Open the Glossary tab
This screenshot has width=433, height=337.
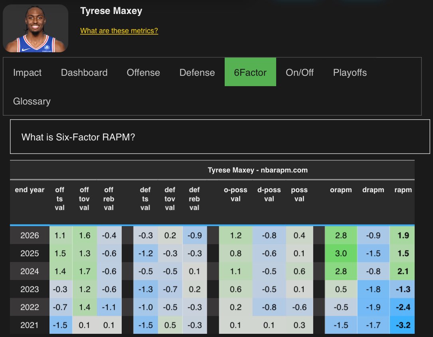(32, 101)
